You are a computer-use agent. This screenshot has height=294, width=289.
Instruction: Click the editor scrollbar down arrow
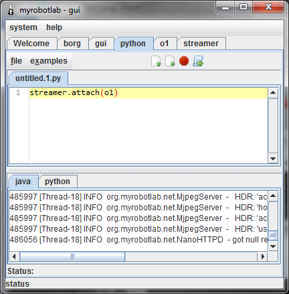(273, 159)
